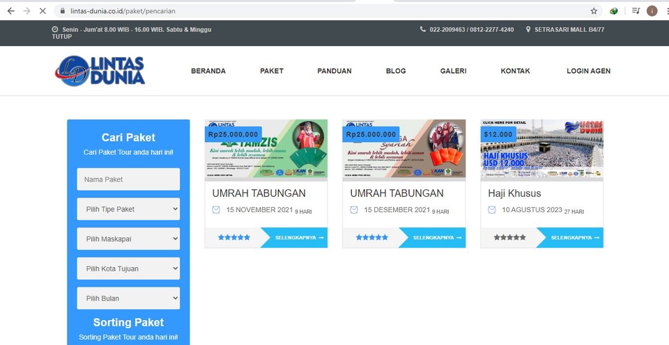Click the Sorting Paket heading

click(x=128, y=323)
